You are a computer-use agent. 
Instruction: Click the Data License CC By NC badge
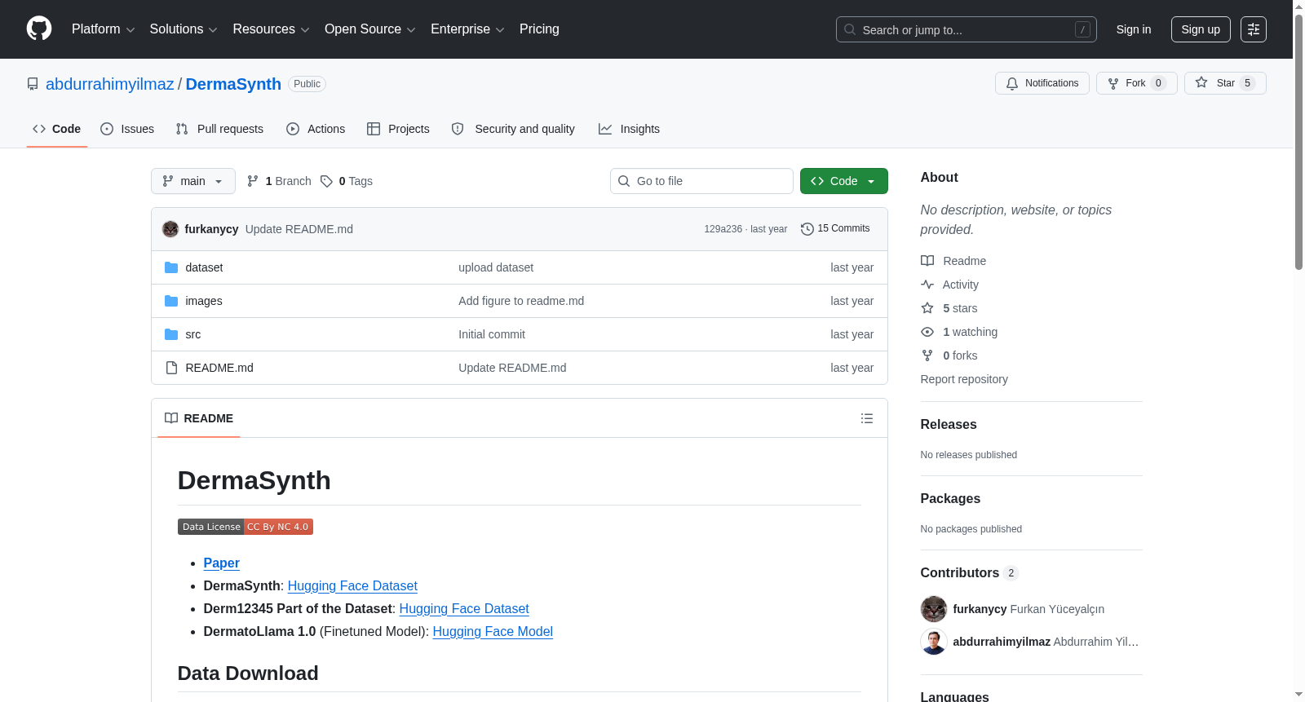pos(246,527)
